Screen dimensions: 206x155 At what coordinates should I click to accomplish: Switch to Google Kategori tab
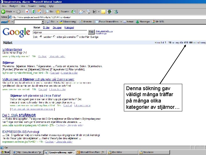point(69,28)
